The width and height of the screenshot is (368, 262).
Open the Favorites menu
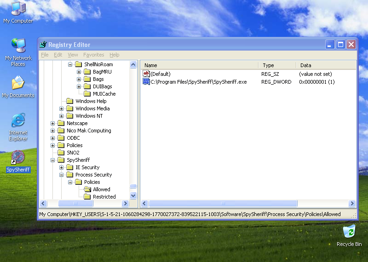click(x=94, y=55)
